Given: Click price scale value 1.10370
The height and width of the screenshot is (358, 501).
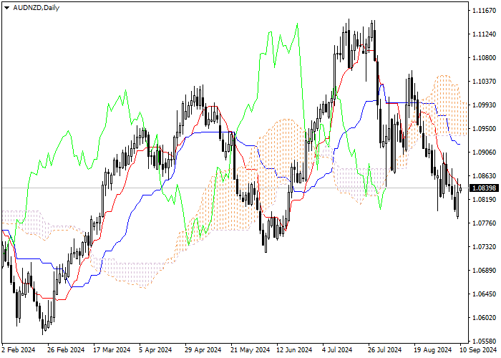Looking at the screenshot, I should click(x=484, y=82).
